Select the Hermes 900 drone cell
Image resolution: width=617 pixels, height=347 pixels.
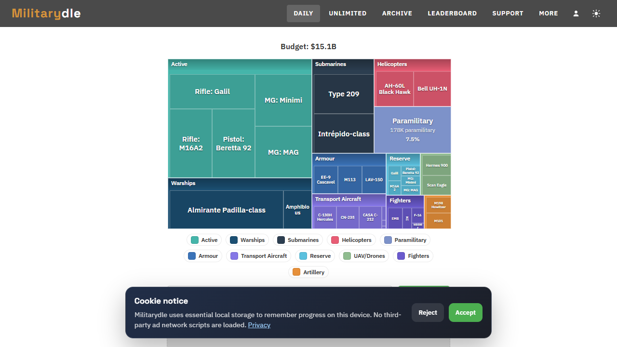point(437,165)
